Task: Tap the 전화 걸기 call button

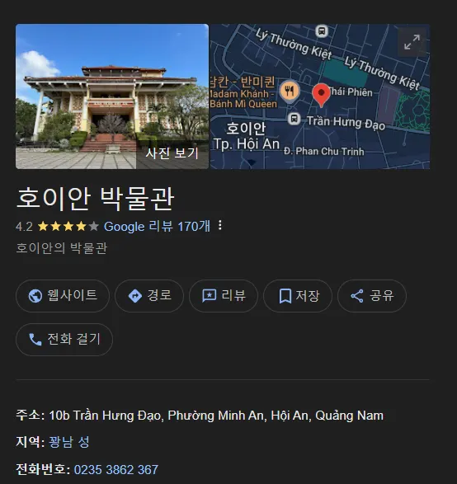Action: click(64, 339)
